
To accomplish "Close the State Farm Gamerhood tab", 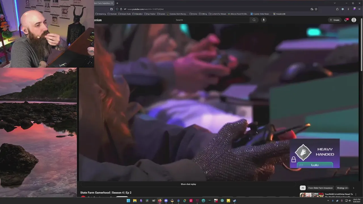I will click(x=112, y=3).
